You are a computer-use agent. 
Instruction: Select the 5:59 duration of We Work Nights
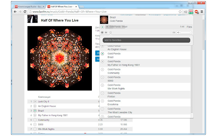coord(100,129)
